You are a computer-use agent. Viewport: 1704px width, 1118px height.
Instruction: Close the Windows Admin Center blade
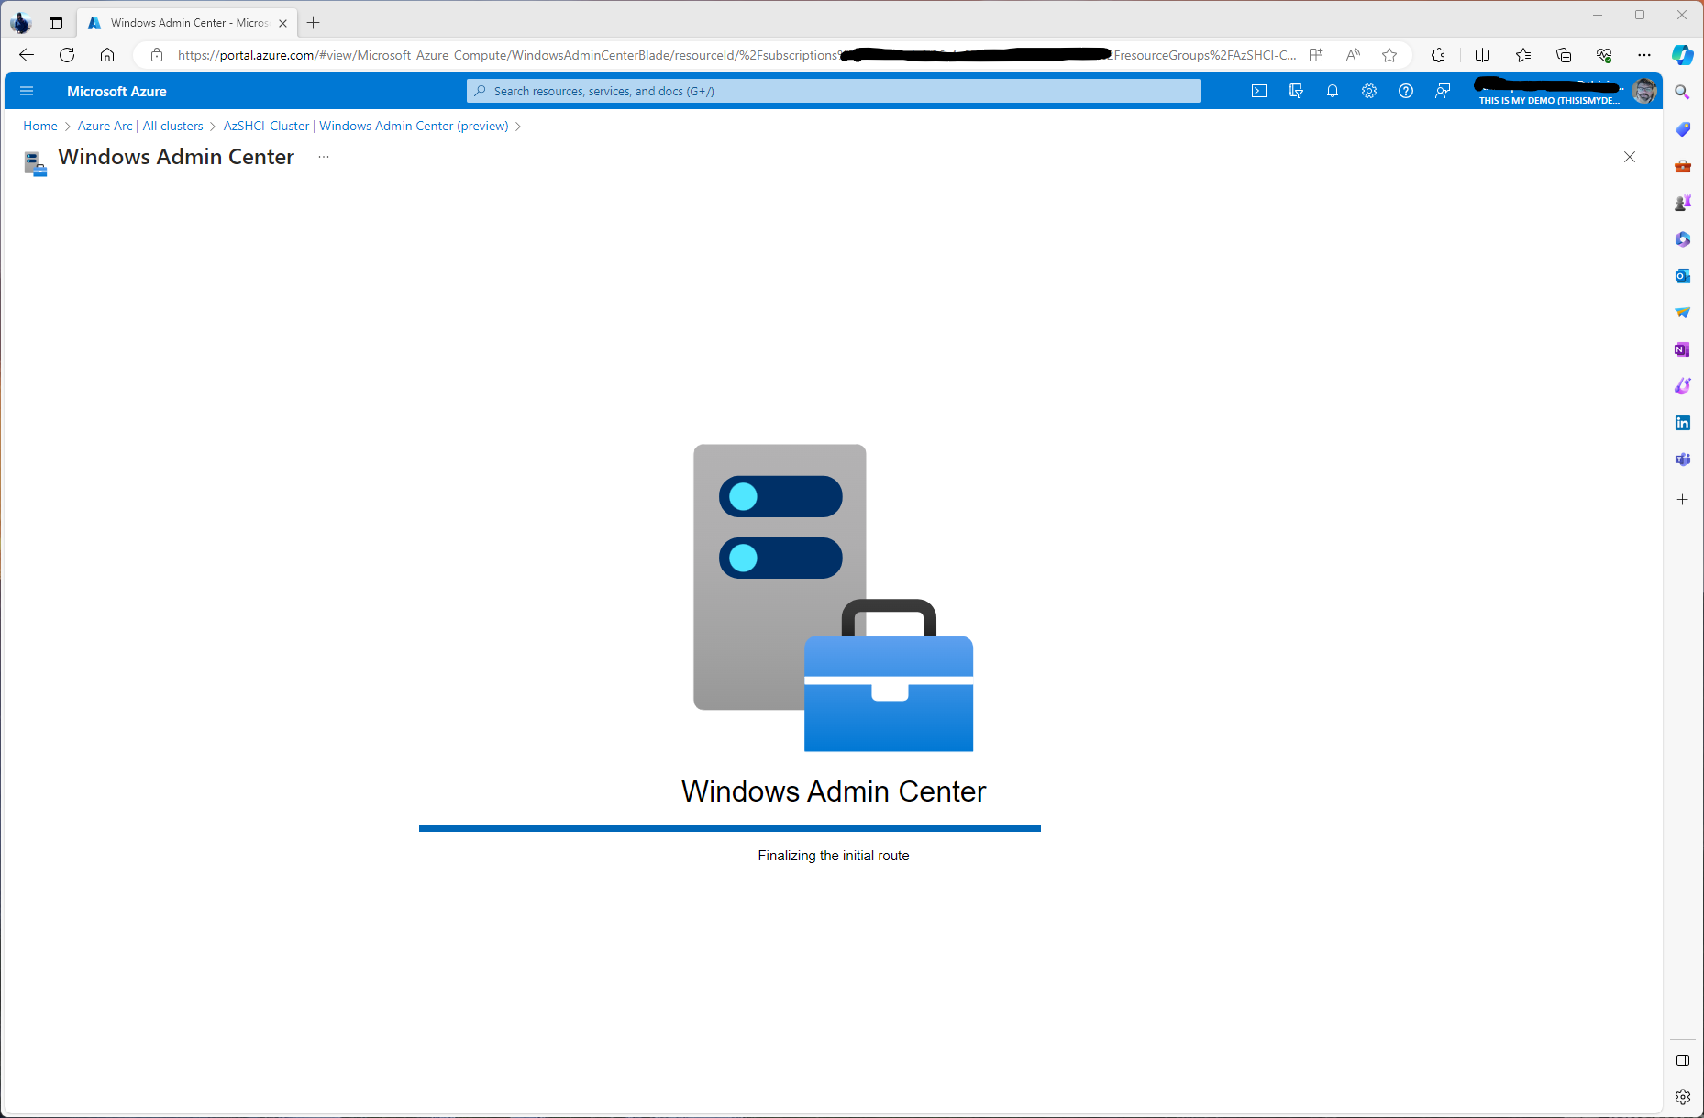[1630, 157]
